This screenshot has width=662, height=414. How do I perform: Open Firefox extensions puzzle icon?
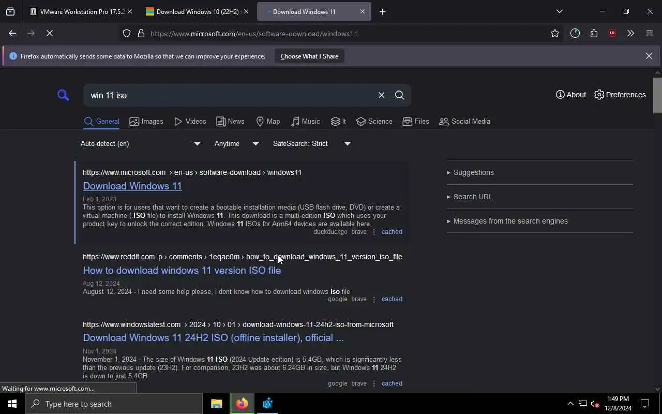594,34
